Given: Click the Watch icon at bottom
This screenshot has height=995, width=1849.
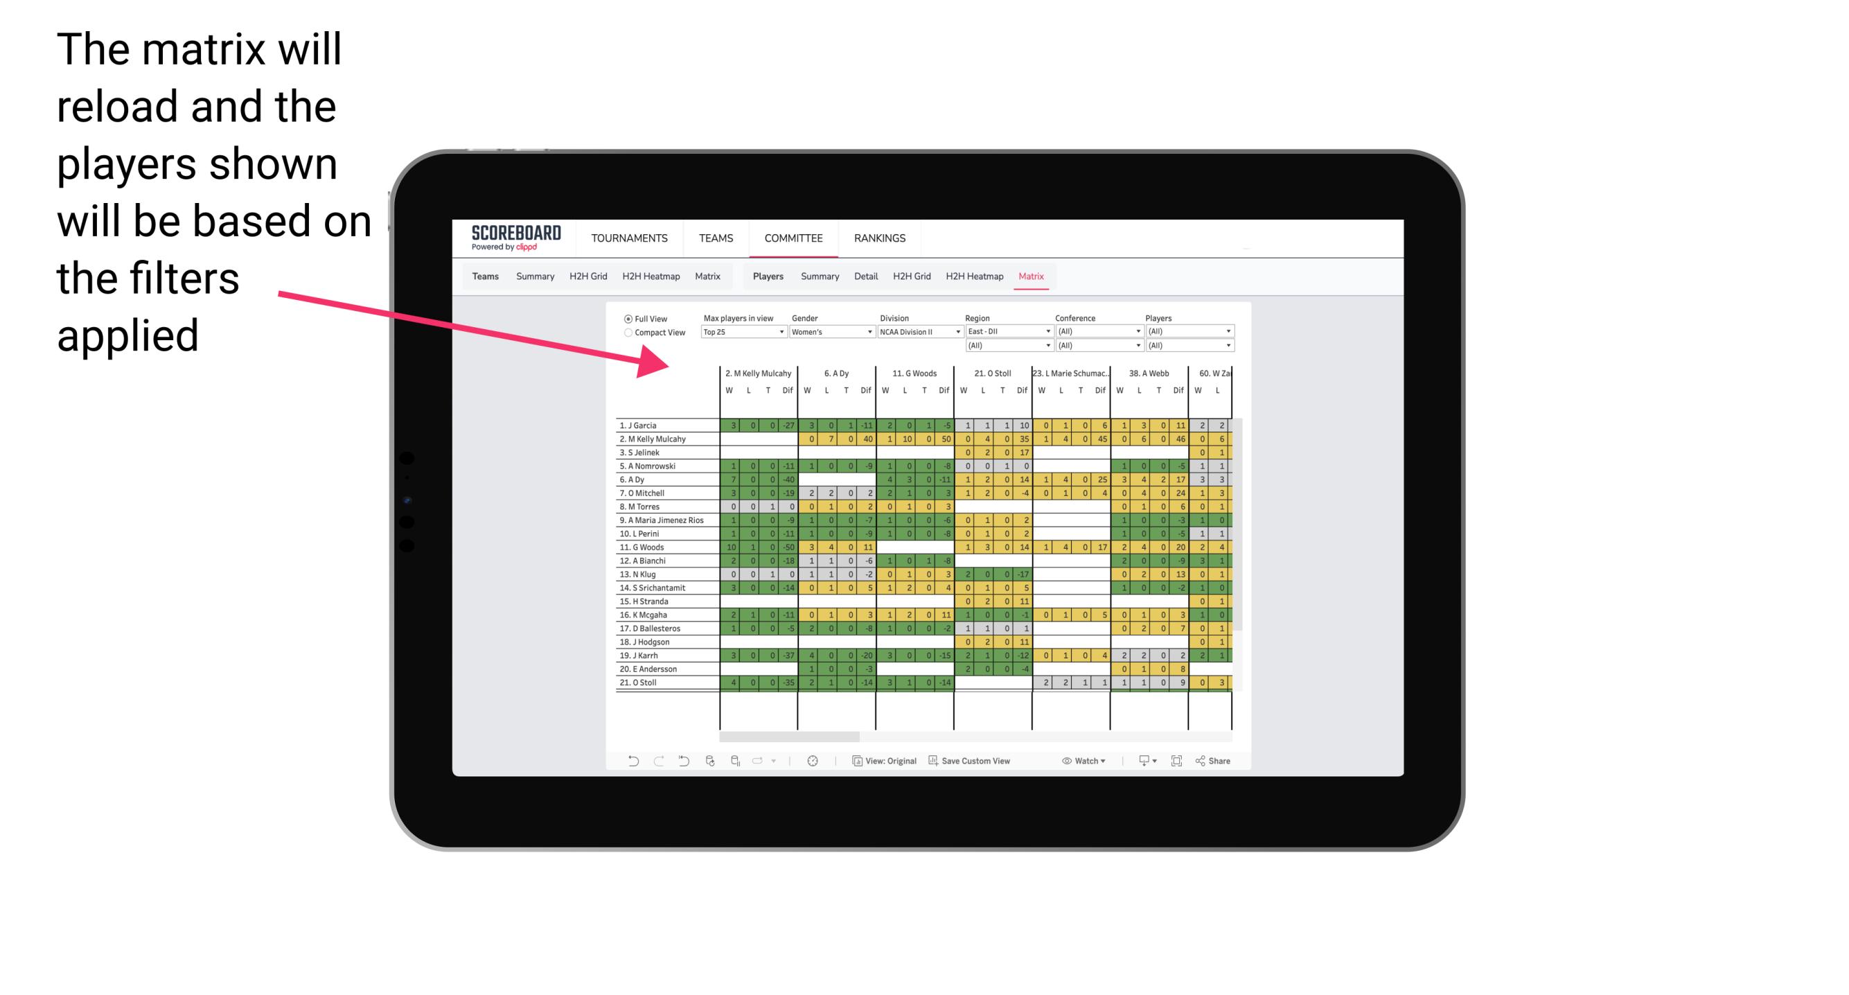Looking at the screenshot, I should click(x=1068, y=761).
